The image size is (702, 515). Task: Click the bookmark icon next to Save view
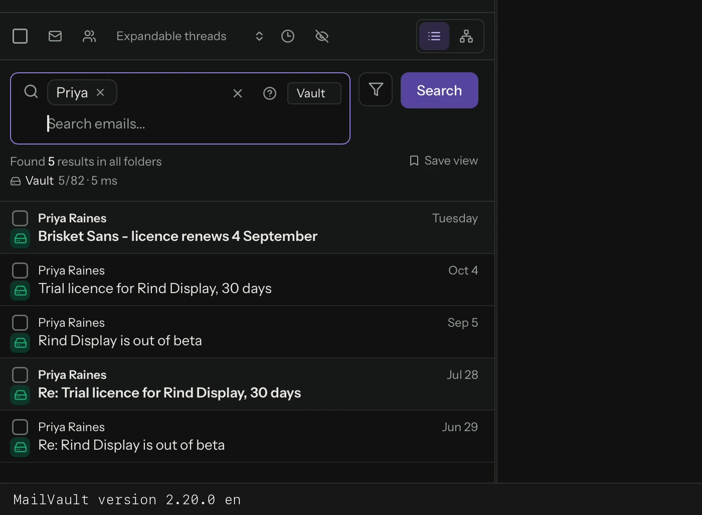point(414,160)
